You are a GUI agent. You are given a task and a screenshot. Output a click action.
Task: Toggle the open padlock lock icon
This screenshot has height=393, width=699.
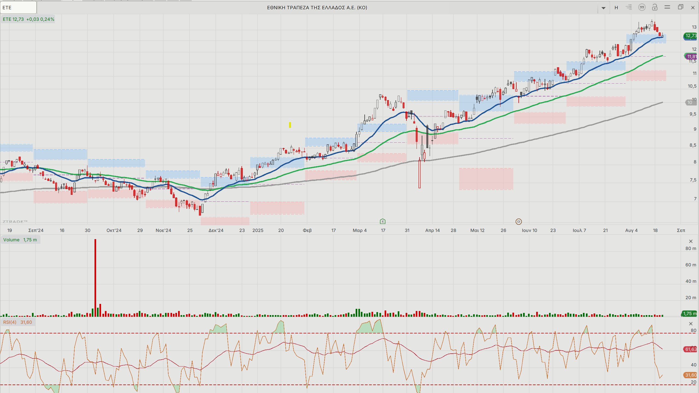click(x=654, y=7)
